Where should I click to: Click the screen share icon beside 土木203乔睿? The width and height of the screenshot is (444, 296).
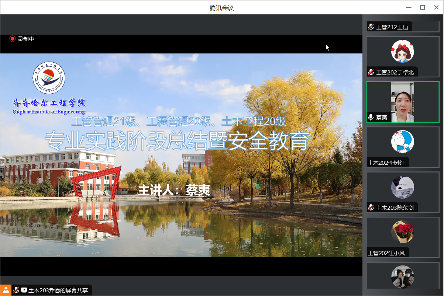[24, 290]
